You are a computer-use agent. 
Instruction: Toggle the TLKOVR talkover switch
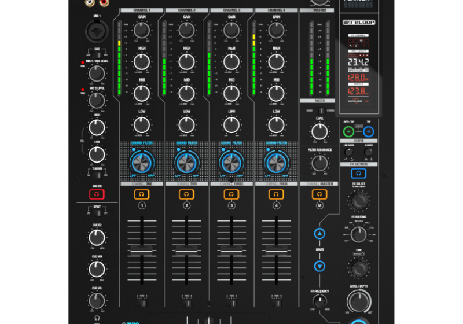point(97,175)
